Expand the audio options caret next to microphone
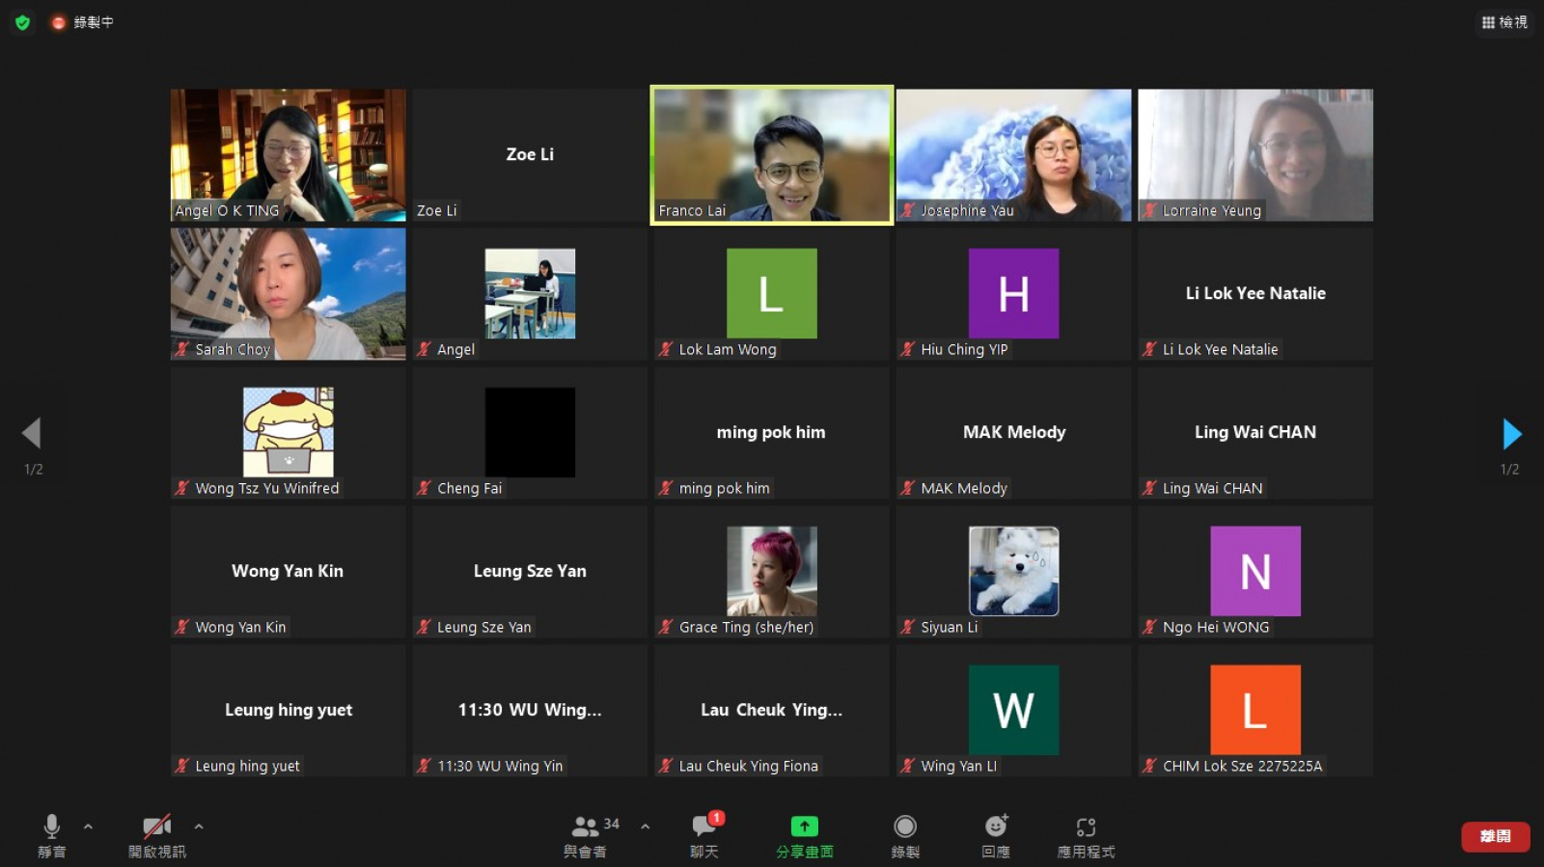Image resolution: width=1544 pixels, height=867 pixels. pyautogui.click(x=88, y=826)
